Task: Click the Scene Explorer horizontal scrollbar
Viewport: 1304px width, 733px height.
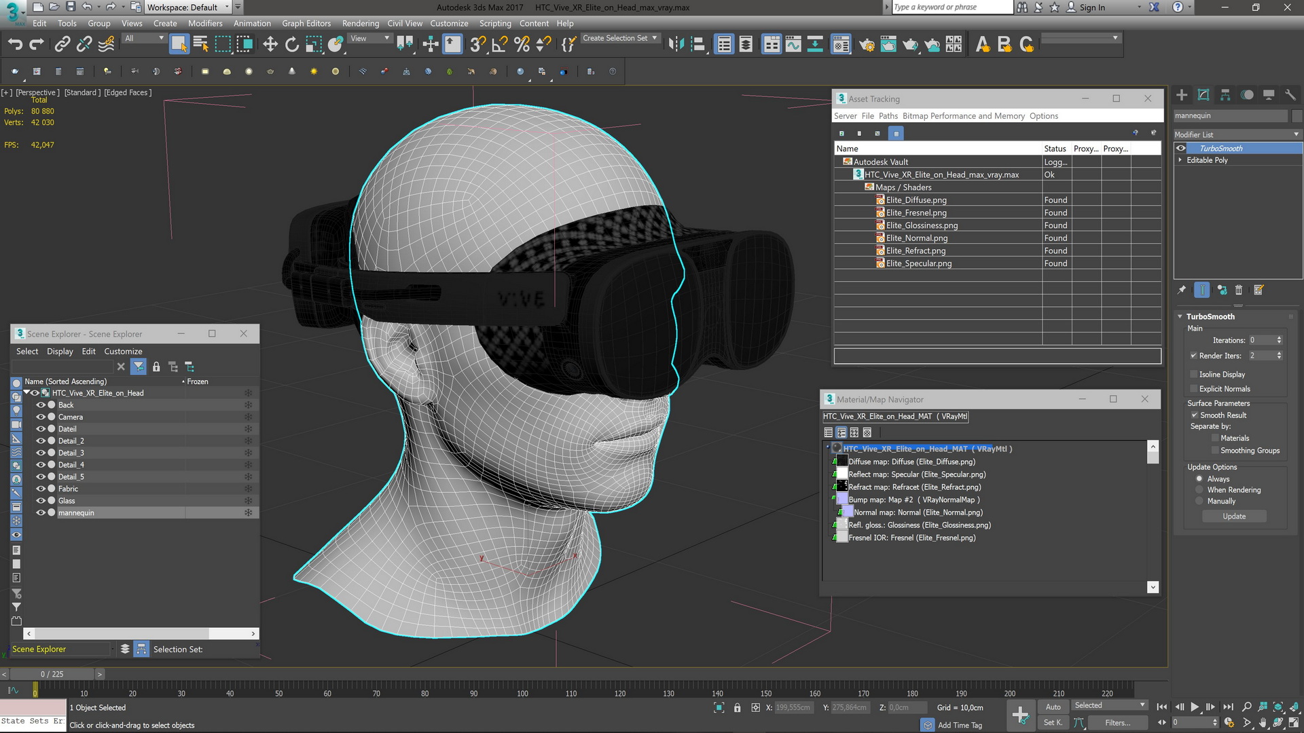Action: click(141, 633)
